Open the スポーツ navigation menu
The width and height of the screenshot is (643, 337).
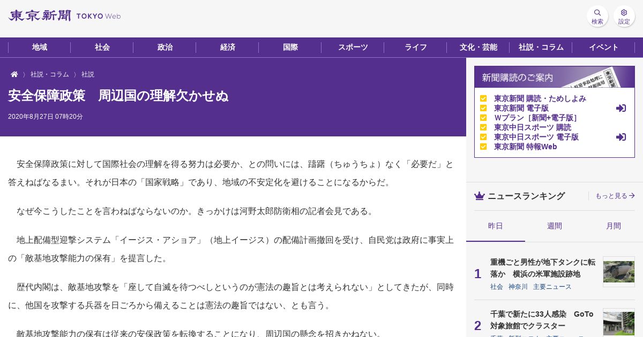(353, 47)
